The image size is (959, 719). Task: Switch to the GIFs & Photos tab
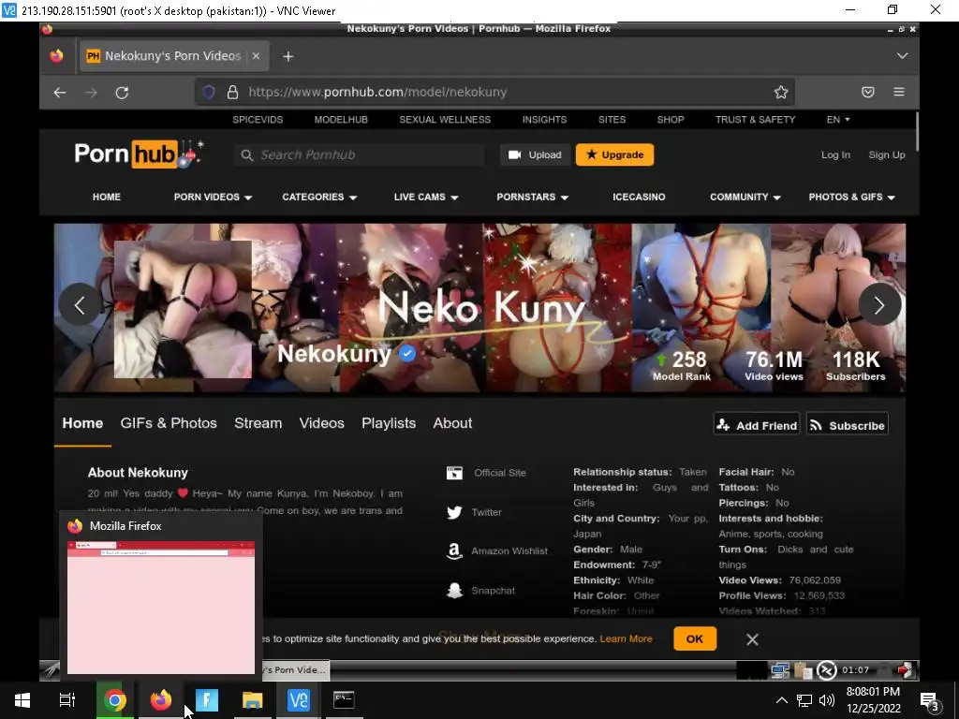point(169,423)
